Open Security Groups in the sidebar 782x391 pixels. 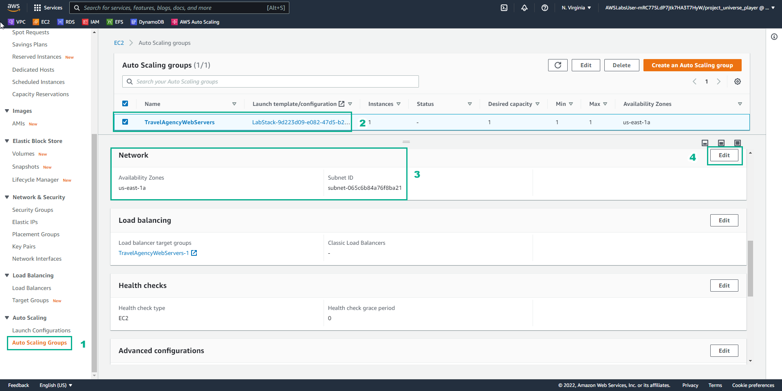(x=33, y=210)
